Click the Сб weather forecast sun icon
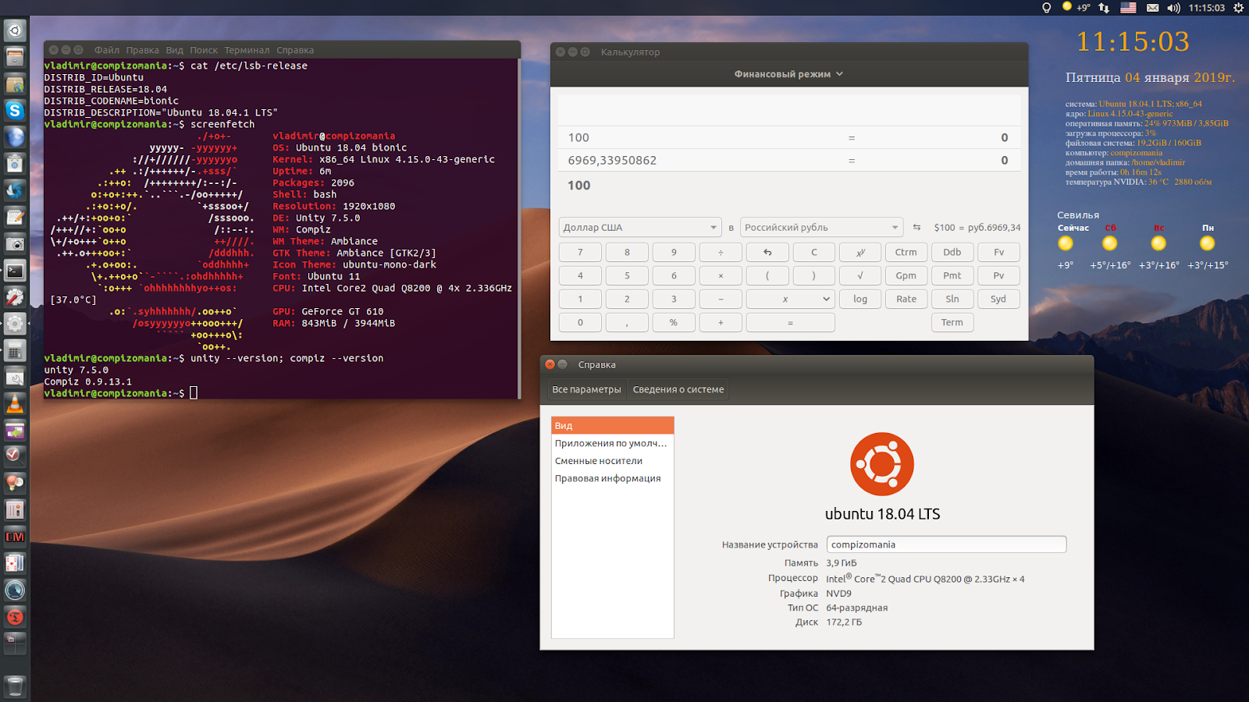Screen dimensions: 1249x702 1109,243
